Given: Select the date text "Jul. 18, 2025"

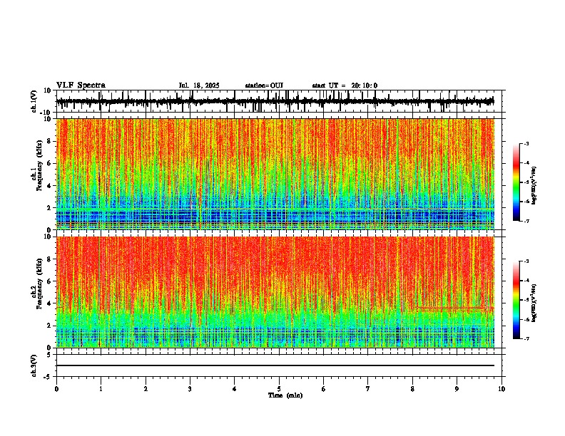Looking at the screenshot, I should pos(199,85).
